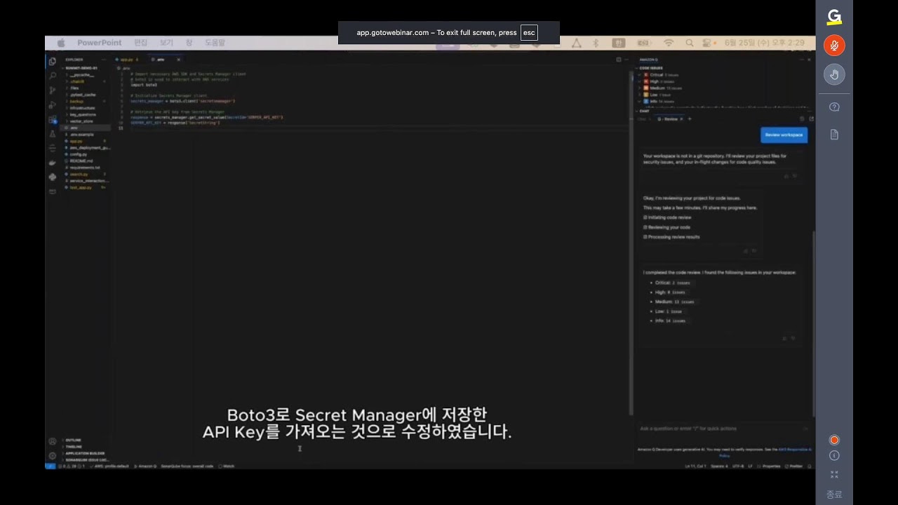Image resolution: width=898 pixels, height=505 pixels.
Task: Exit full screen collapse icon
Action: click(834, 474)
